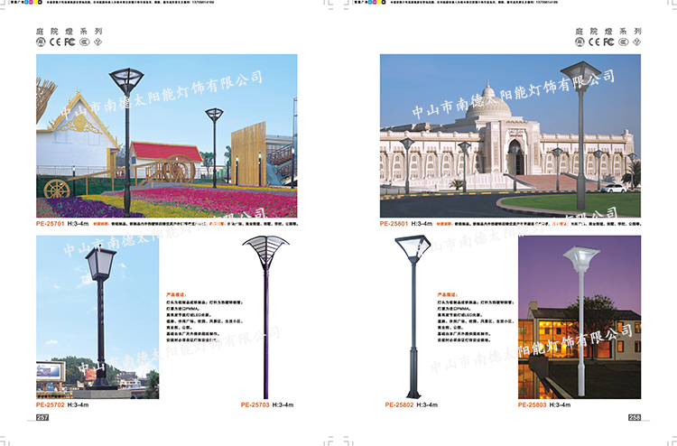Image resolution: width=677 pixels, height=446 pixels.
Task: Click the PE-25802 model label
Action: pos(398,405)
